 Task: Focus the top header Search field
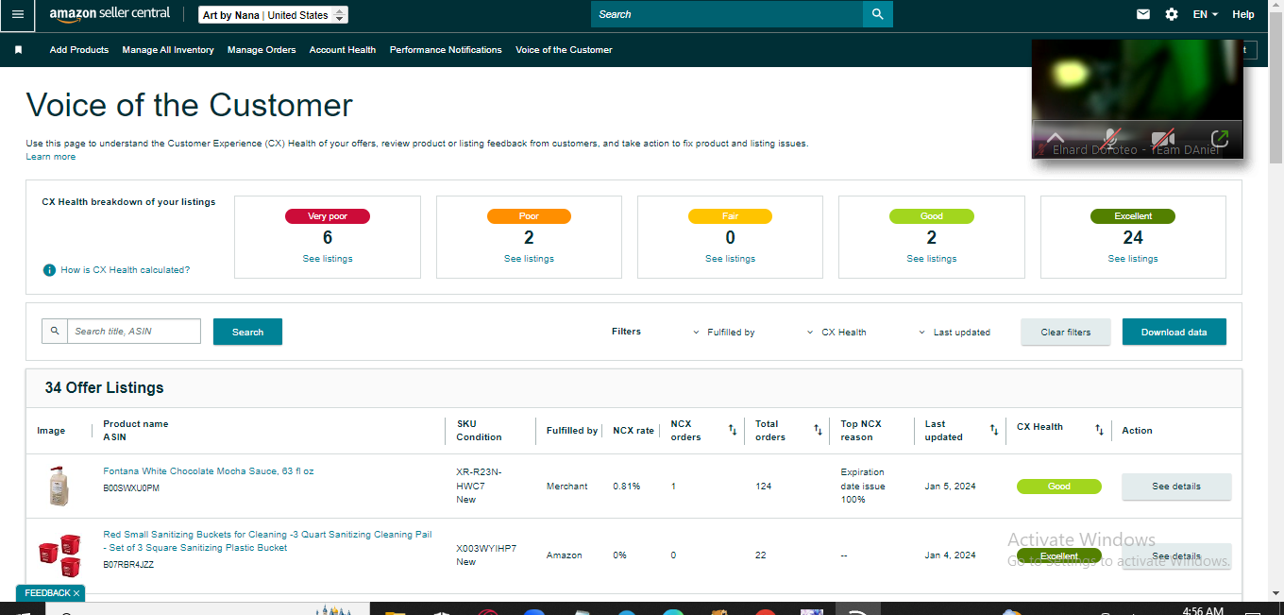(727, 14)
